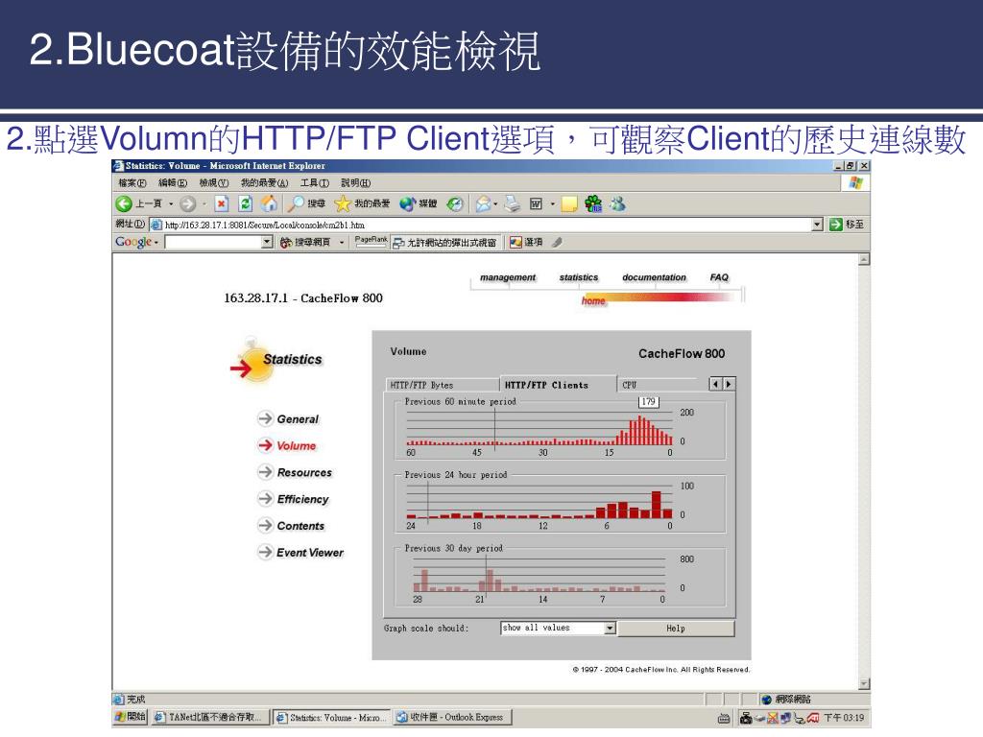Switch to the HTTP/FTP Bytes tab
The width and height of the screenshot is (983, 737).
442,385
